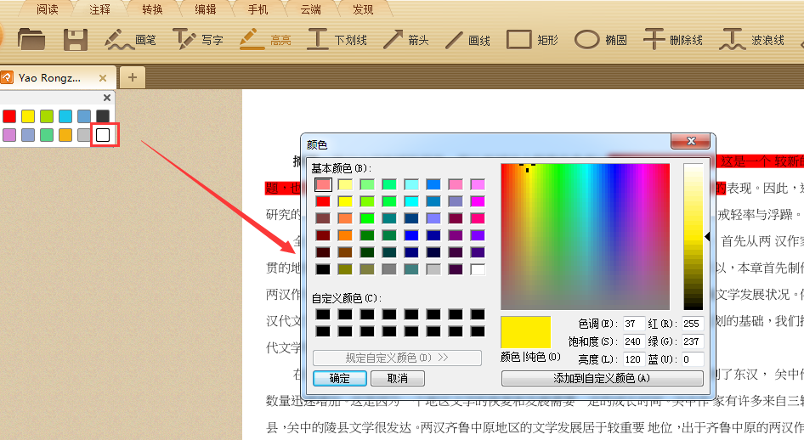Image resolution: width=804 pixels, height=440 pixels.
Task: Select first custom color slot
Action: [x=323, y=314]
